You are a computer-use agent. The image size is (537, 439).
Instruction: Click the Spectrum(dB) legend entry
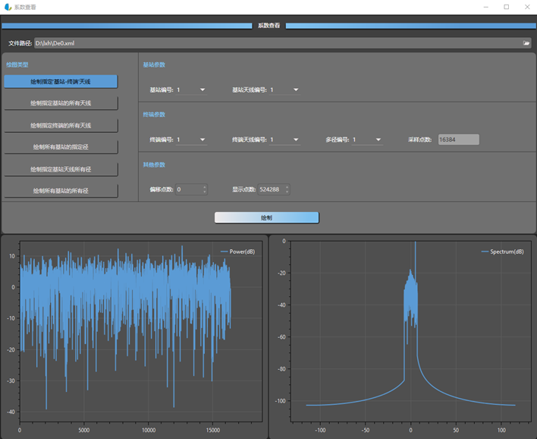(506, 251)
